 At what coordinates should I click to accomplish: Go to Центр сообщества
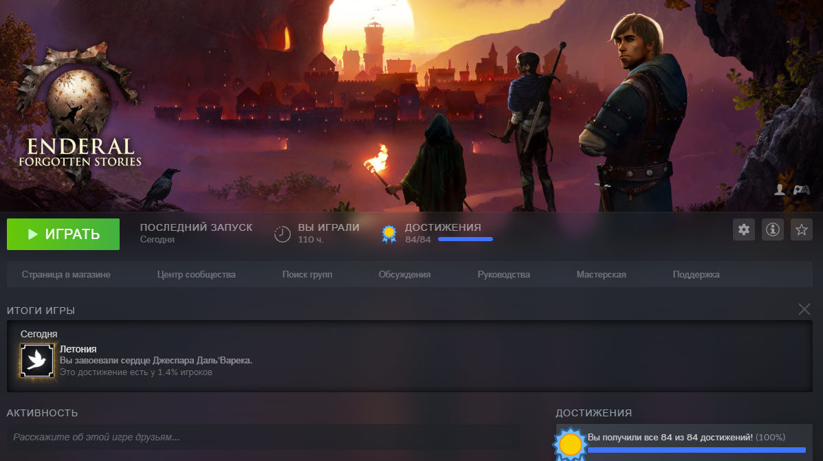pos(196,274)
